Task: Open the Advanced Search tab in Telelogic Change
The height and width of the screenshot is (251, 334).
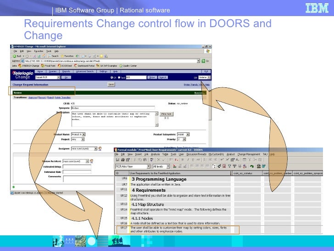Action: click(85, 72)
